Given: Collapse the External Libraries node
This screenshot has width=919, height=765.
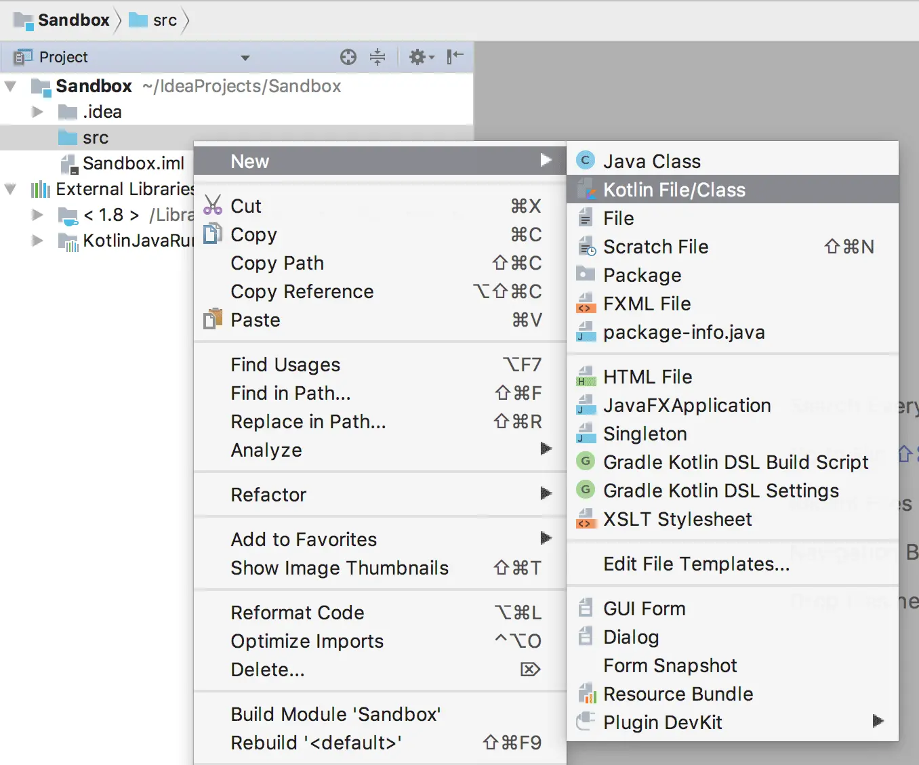Looking at the screenshot, I should coord(11,189).
